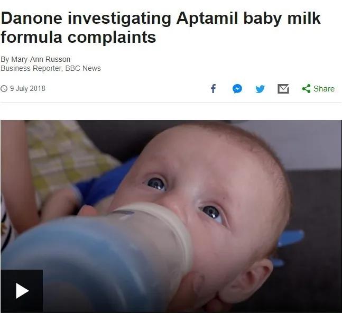Click BBC News text in the byline

point(83,68)
